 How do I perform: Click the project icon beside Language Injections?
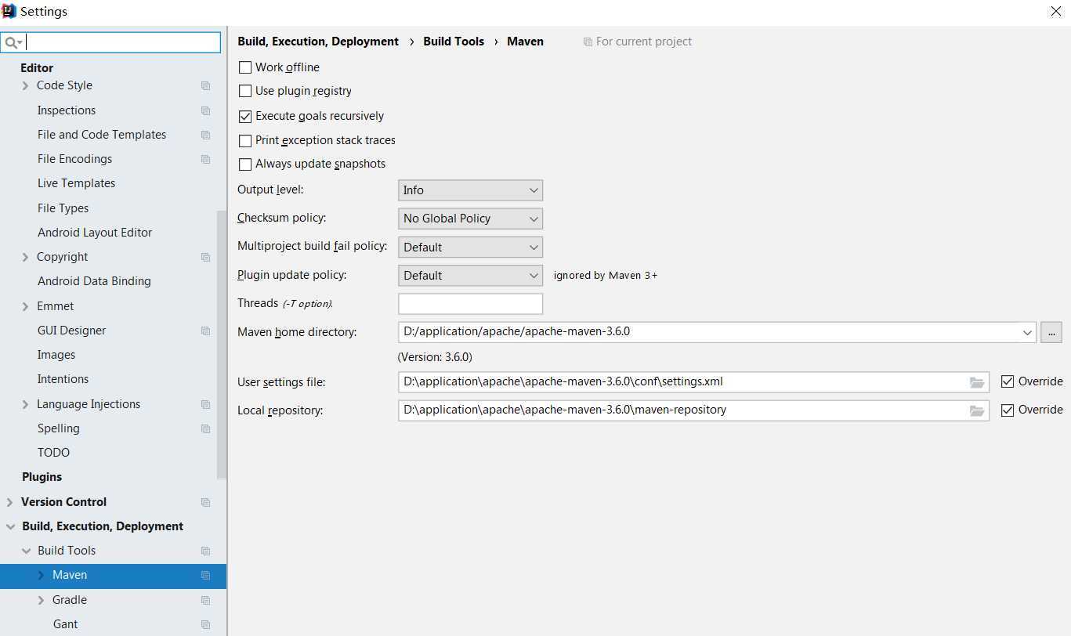(x=205, y=404)
